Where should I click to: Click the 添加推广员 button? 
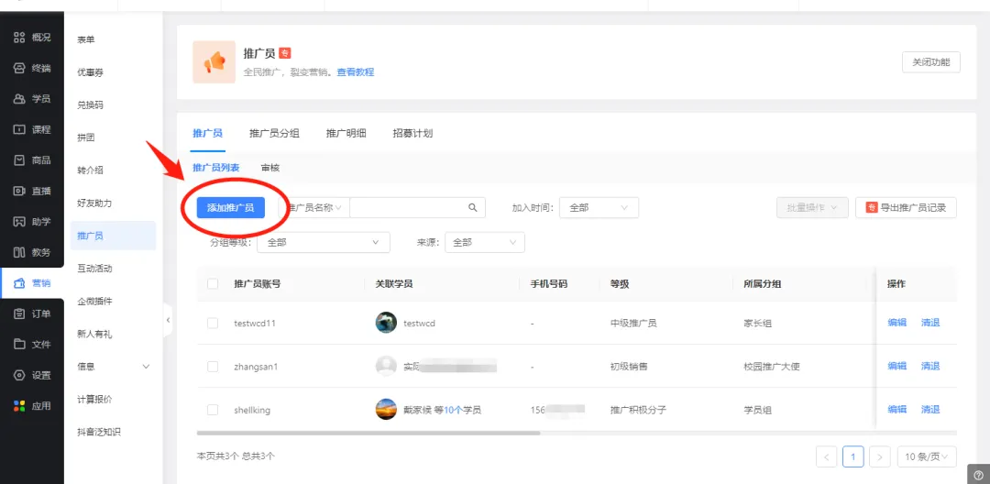pyautogui.click(x=230, y=208)
